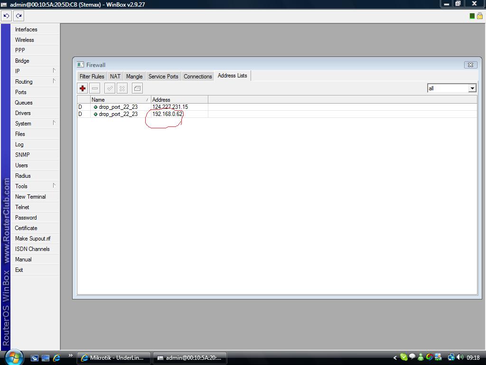
Task: Click green dot icon in the 124.227.231.15 row
Action: [95, 107]
